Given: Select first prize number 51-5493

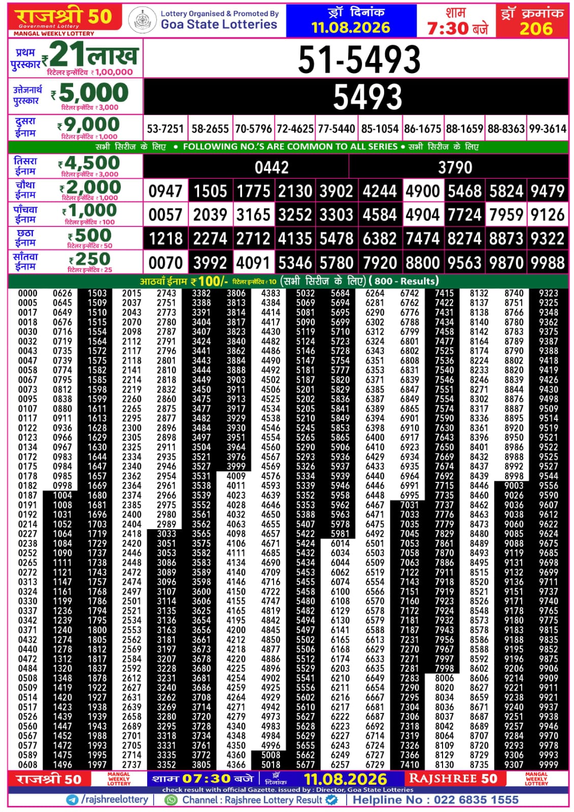Looking at the screenshot, I should [x=359, y=59].
